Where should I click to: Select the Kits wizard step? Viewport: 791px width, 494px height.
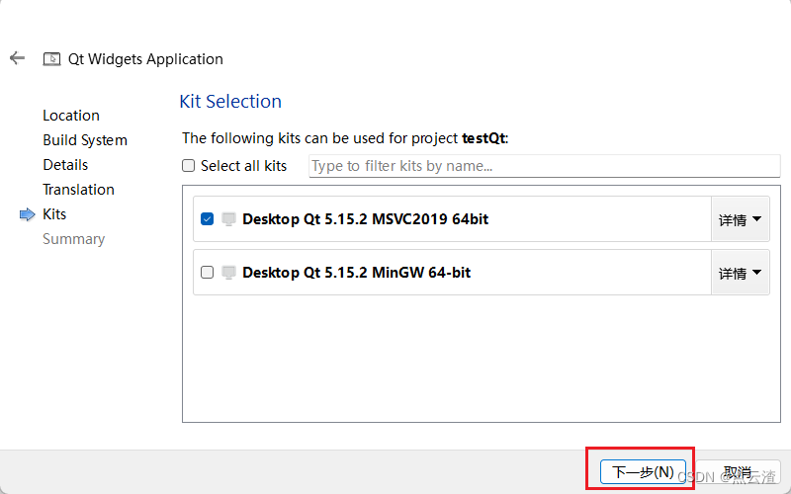tap(54, 214)
